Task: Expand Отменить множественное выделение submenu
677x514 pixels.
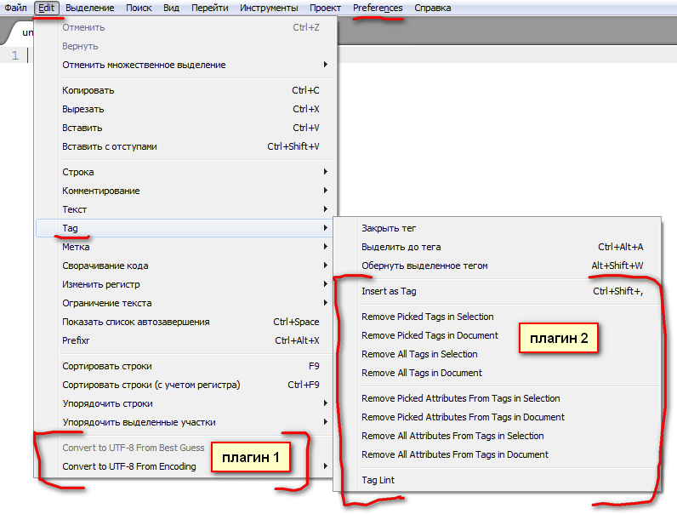Action: coord(185,65)
